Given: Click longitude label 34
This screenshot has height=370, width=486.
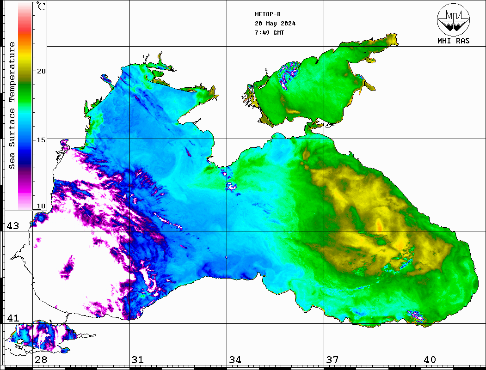Looking at the screenshot, I should (235, 360).
